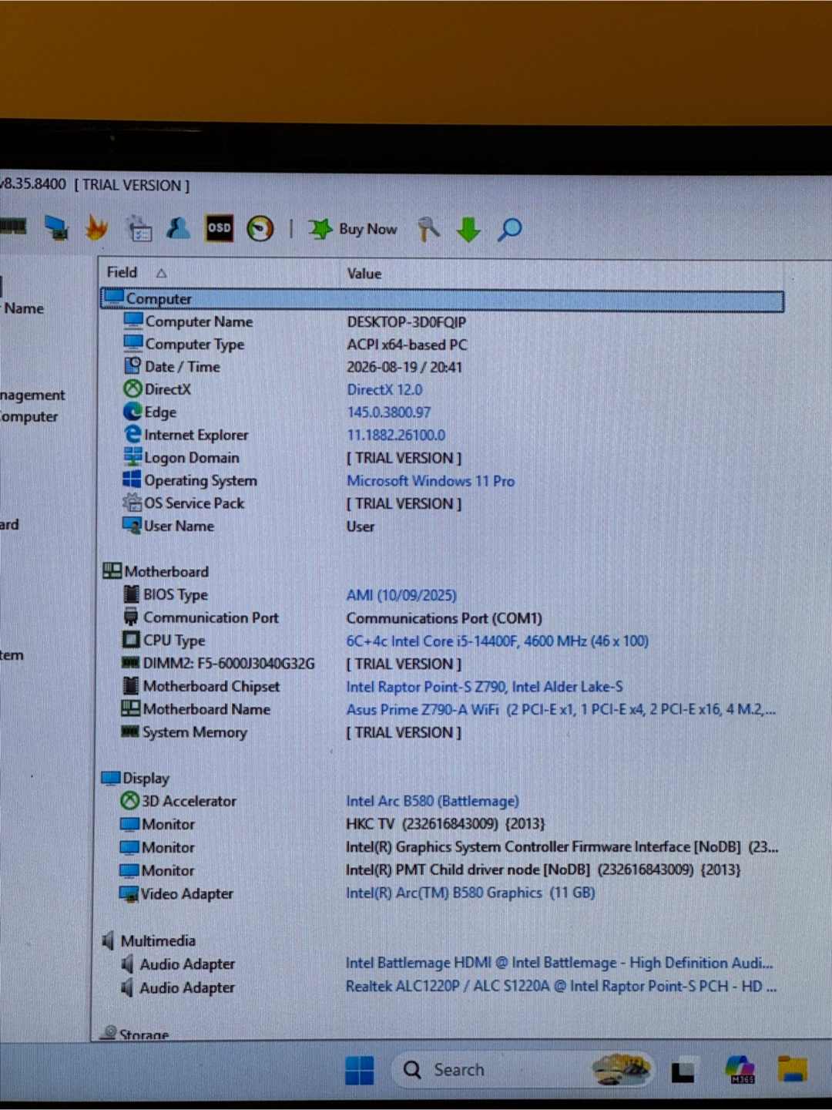
Task: Select DESKTOP-3D0FQIP computer name value
Action: click(406, 322)
